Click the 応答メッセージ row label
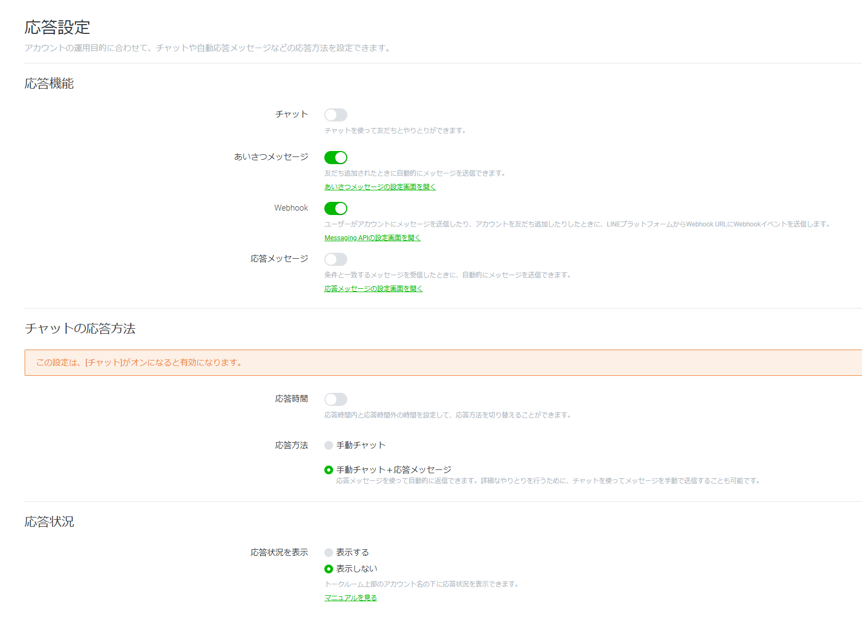 click(x=279, y=259)
